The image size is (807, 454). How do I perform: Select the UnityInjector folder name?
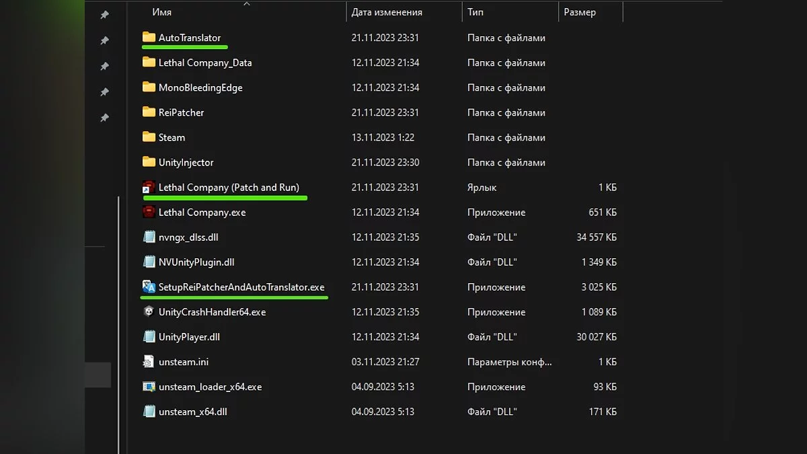click(x=186, y=162)
